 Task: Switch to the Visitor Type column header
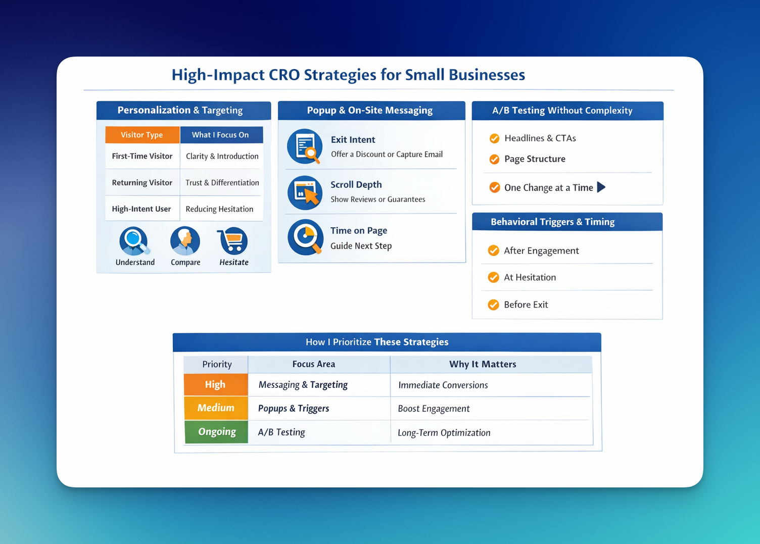142,134
